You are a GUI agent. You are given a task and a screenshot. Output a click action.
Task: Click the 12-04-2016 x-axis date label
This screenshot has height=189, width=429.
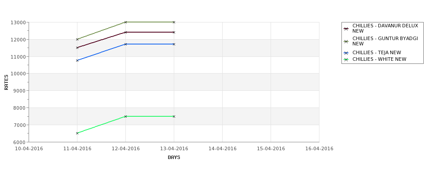pos(125,149)
